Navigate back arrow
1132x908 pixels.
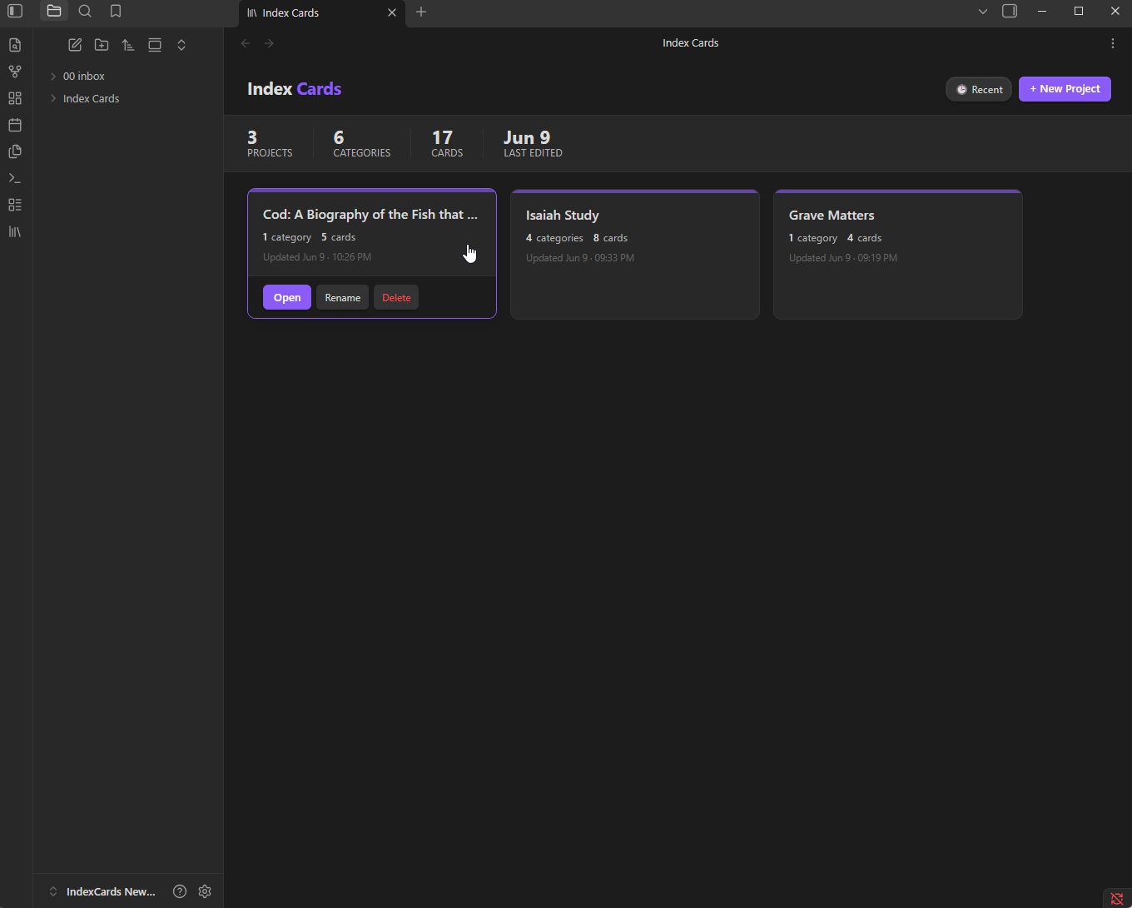pos(246,43)
